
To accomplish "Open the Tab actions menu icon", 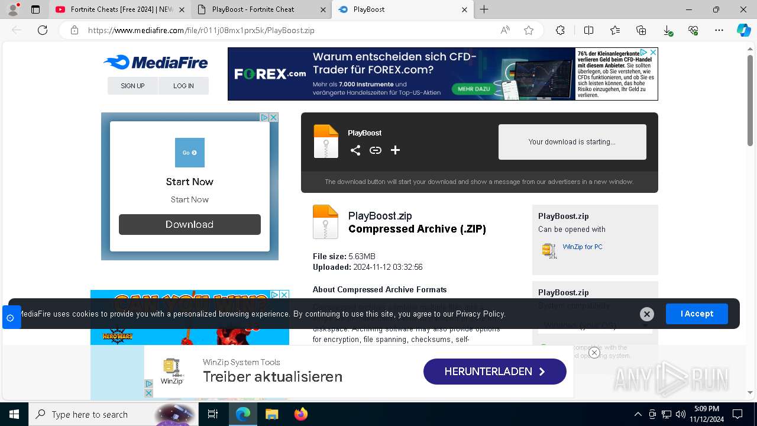I will click(35, 9).
